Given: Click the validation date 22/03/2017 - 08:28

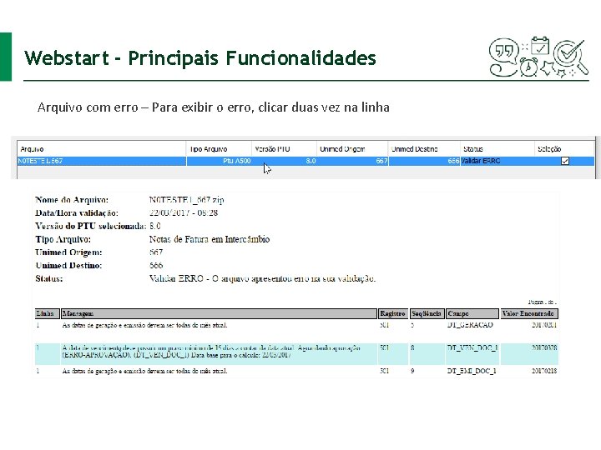Looking at the screenshot, I should pyautogui.click(x=184, y=212).
